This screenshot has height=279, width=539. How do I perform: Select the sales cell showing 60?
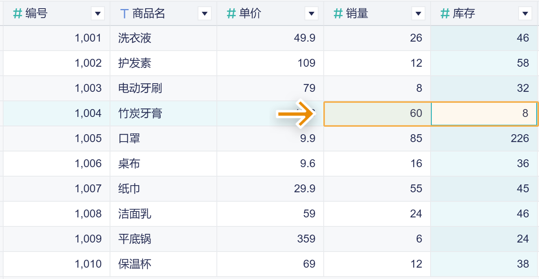pyautogui.click(x=377, y=113)
